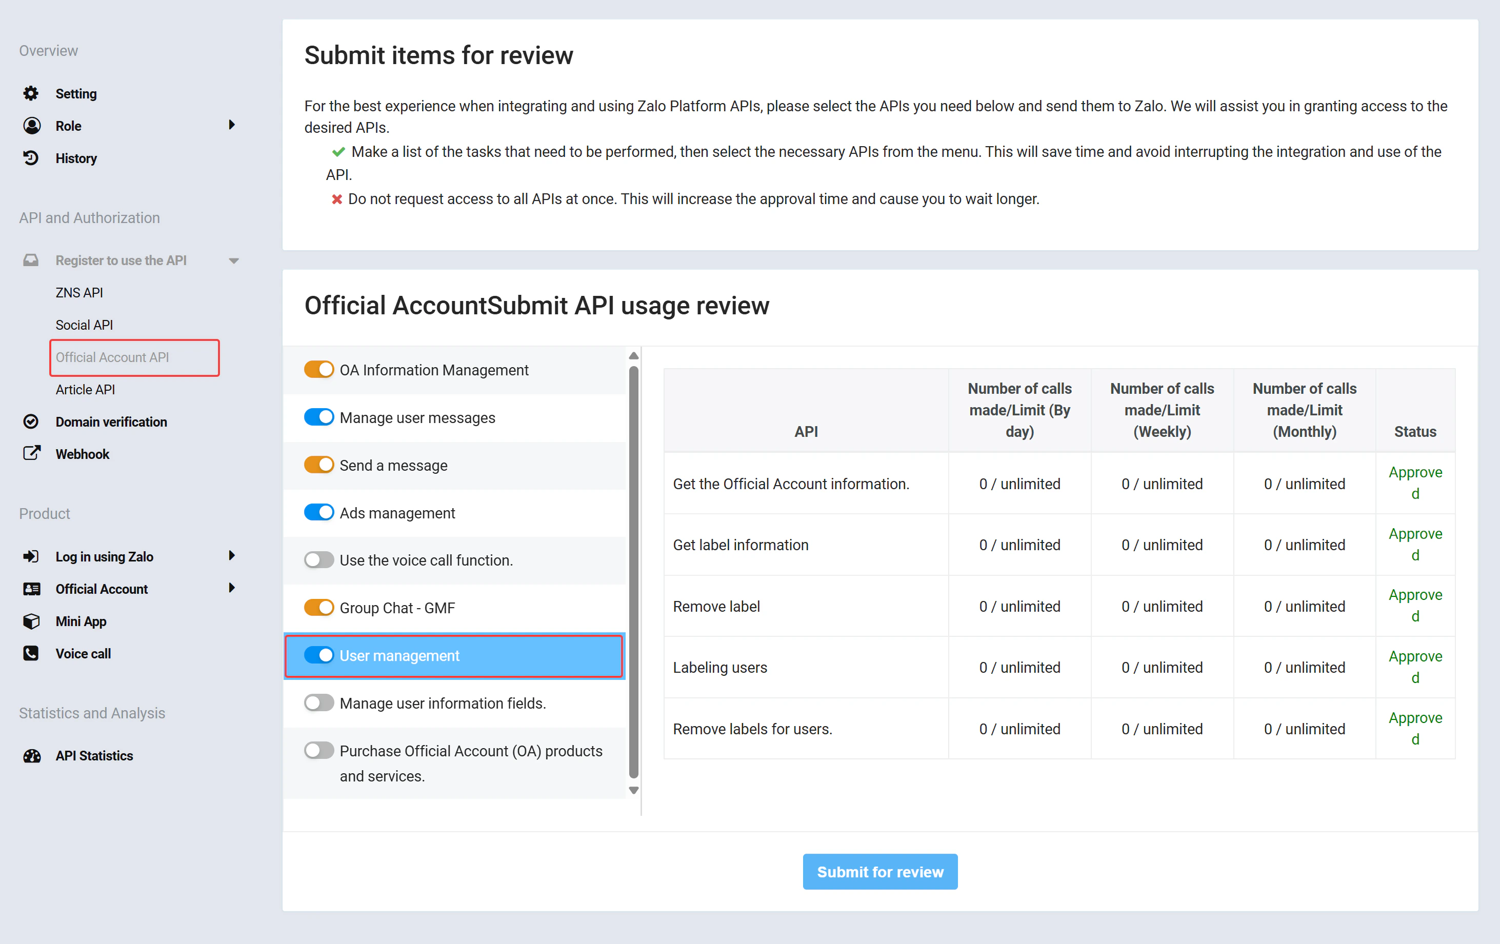The height and width of the screenshot is (944, 1500).
Task: Open API Statistics link
Action: (94, 755)
